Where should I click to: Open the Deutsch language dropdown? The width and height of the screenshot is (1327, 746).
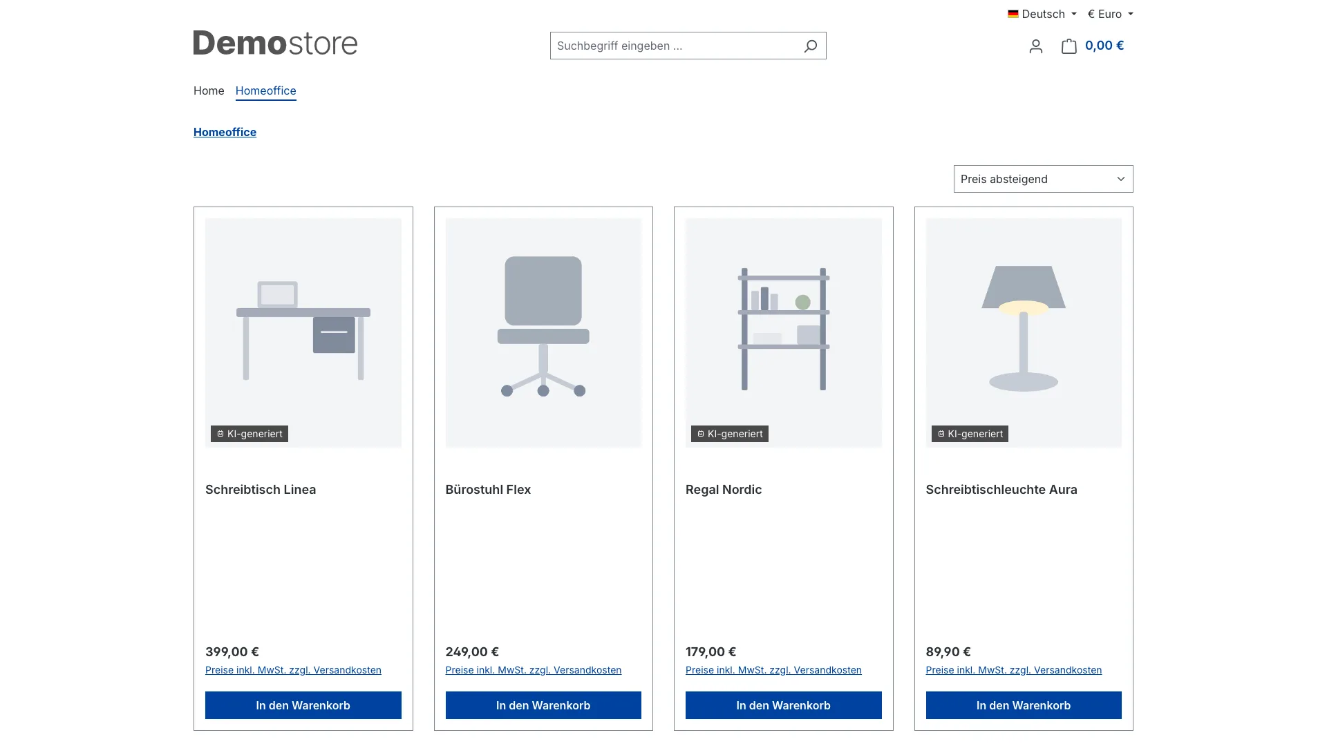point(1042,14)
